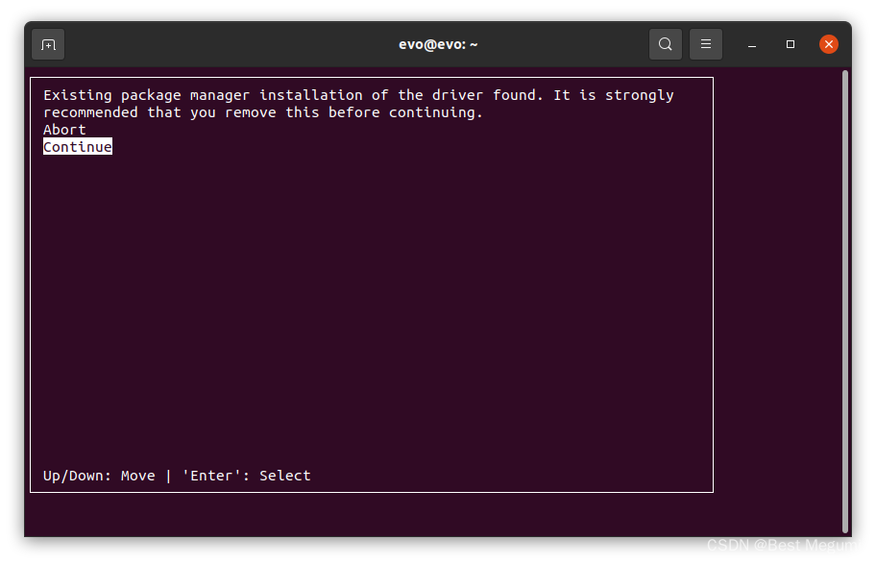Image resolution: width=876 pixels, height=564 pixels.
Task: Click the Up/Down Move status line
Action: point(176,475)
